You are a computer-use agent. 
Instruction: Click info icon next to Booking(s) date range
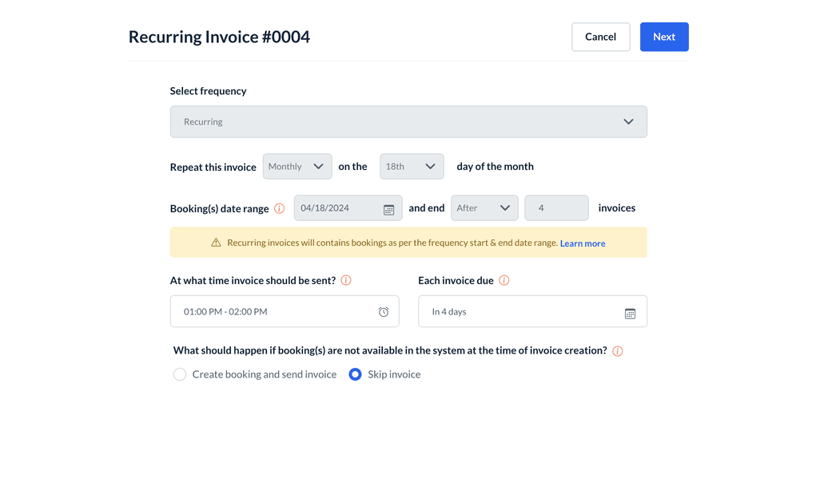click(279, 208)
